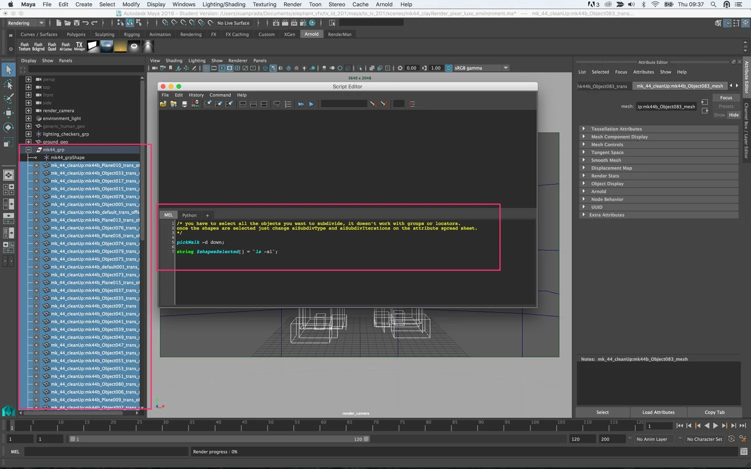Click Save Script disk icon in Script Editor

tap(184, 104)
